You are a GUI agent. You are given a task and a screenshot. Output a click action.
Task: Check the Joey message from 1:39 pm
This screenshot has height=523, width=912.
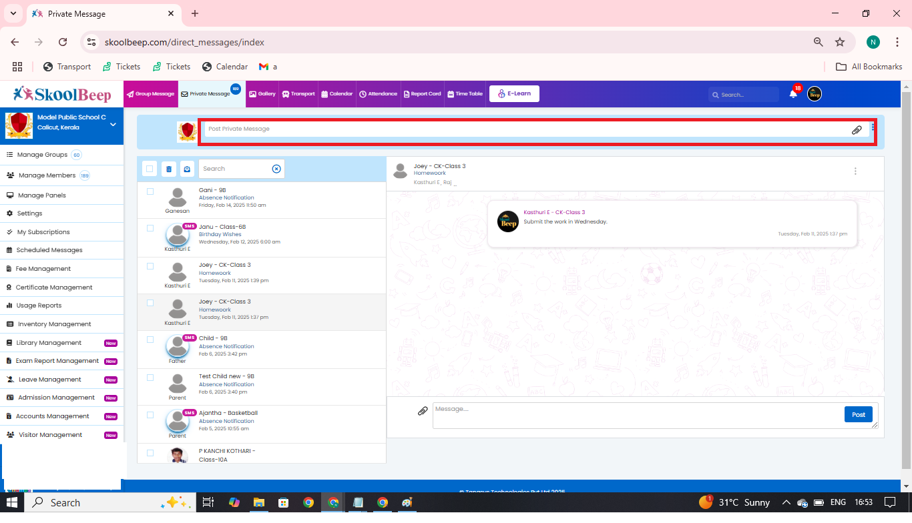[150, 266]
